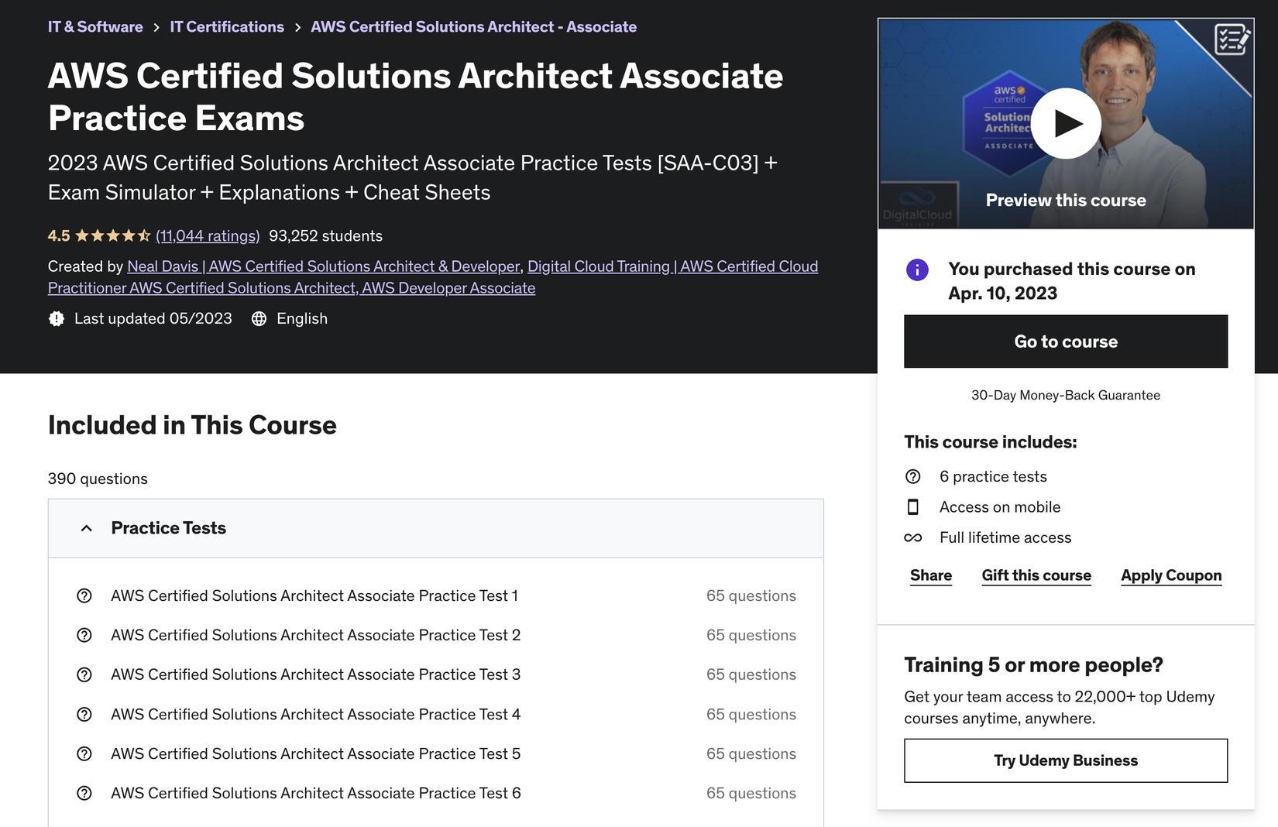Click Gift this course
This screenshot has width=1278, height=827.
pos(1036,575)
